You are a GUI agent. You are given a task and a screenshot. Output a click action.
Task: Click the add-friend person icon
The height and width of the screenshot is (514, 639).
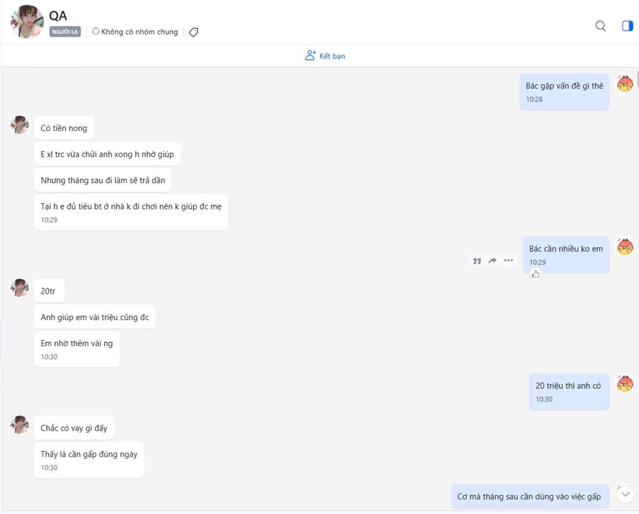(310, 55)
